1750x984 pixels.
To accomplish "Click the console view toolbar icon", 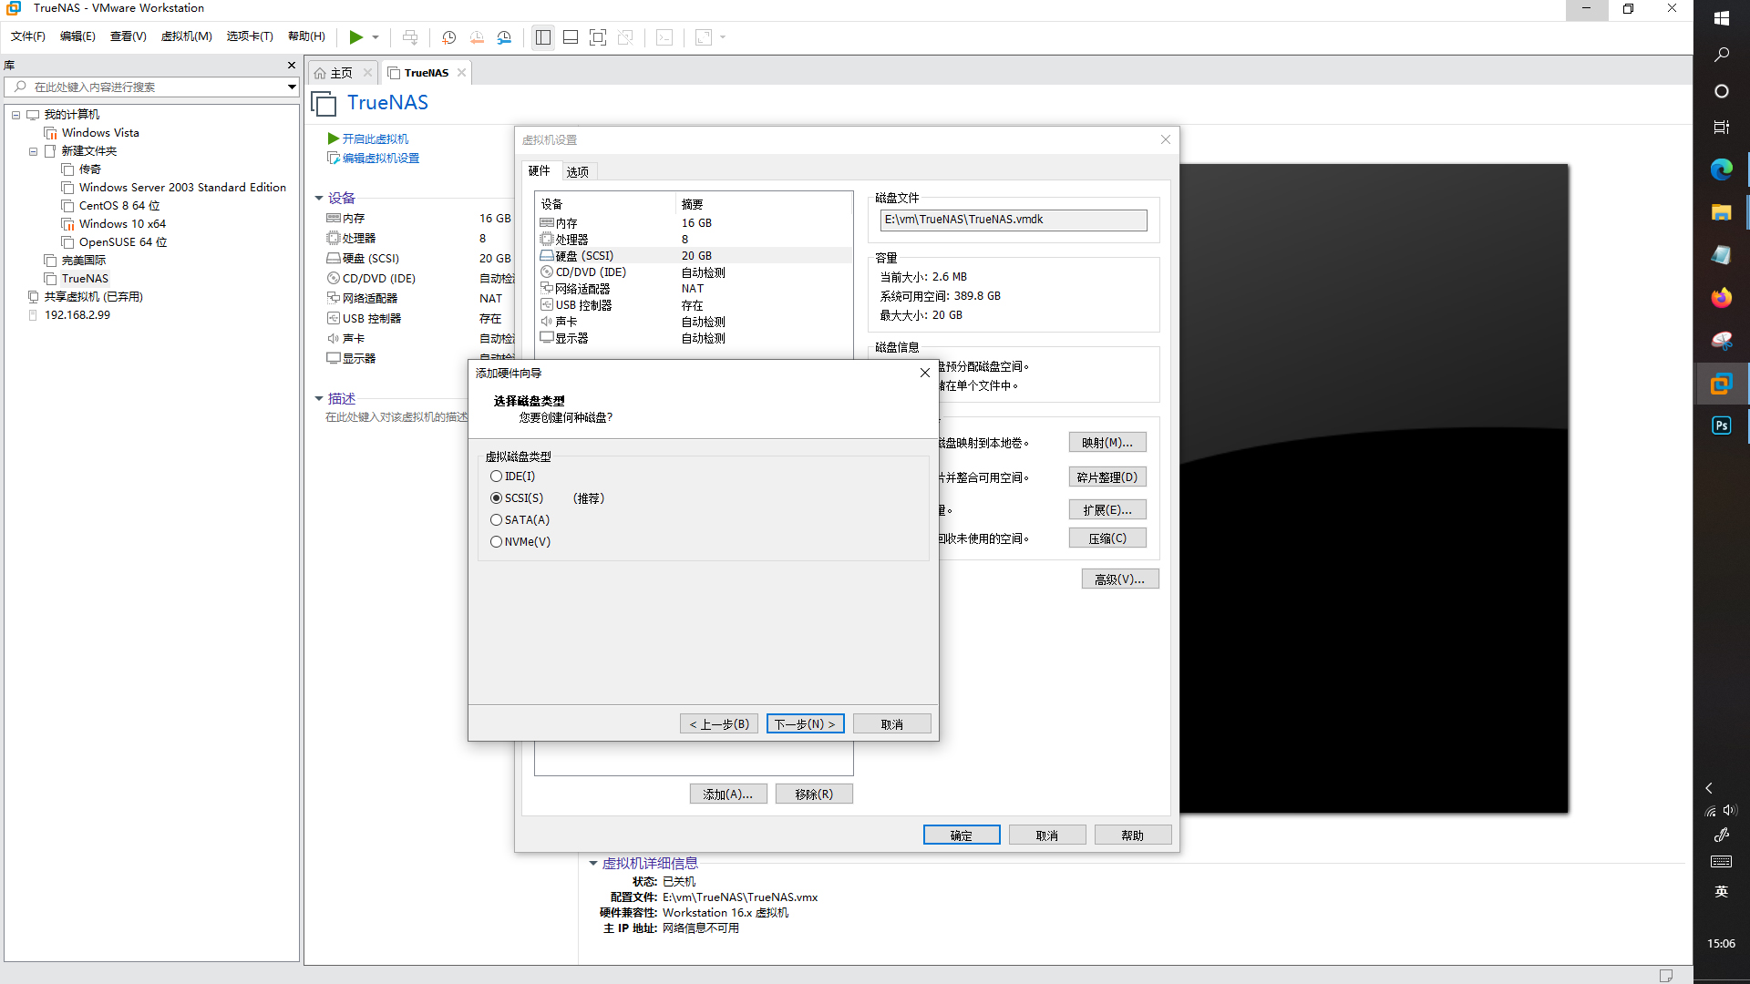I will point(665,37).
